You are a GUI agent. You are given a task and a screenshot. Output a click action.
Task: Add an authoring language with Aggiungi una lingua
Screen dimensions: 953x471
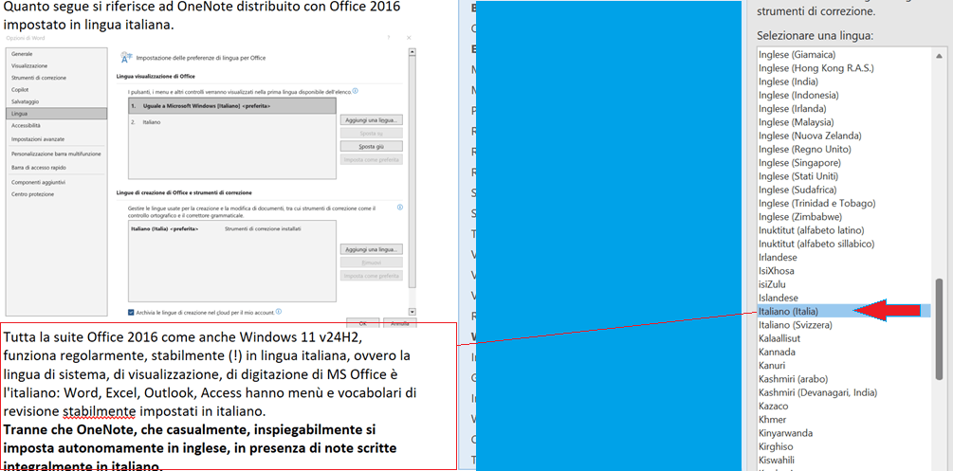pos(371,250)
